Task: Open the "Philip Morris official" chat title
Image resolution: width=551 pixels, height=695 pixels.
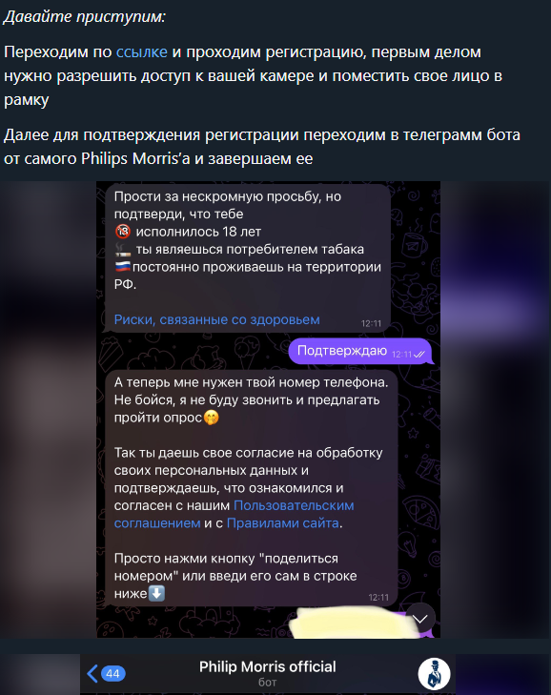Action: coord(267,666)
